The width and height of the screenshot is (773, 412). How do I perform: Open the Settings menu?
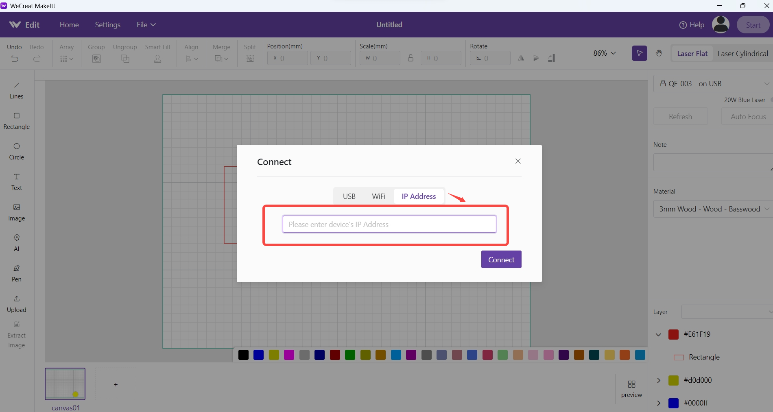pos(108,25)
